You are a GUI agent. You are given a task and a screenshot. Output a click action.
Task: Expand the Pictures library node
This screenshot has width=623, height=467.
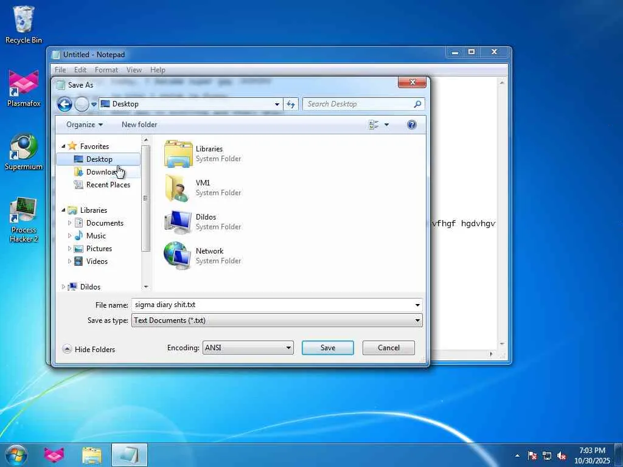pyautogui.click(x=69, y=248)
